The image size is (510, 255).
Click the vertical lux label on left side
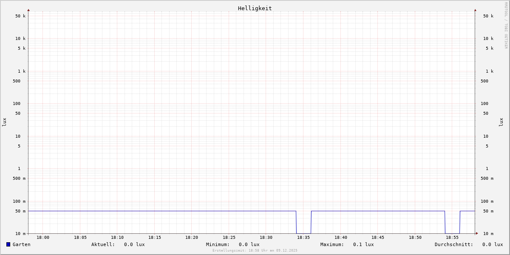coord(4,122)
